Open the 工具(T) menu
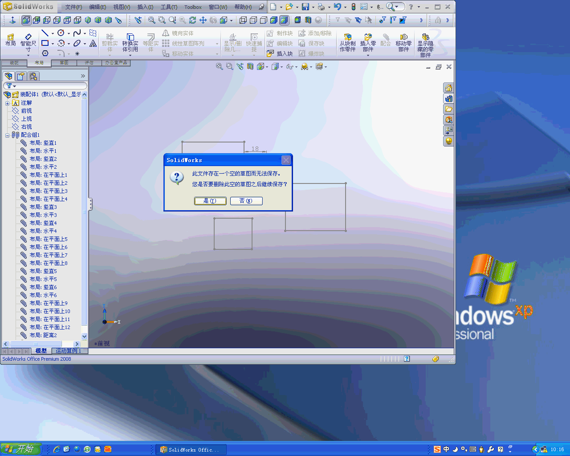 click(x=169, y=7)
